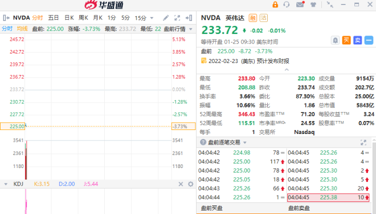Click the 2022-02-23 earnings date notice
Image resolution: width=376 pixels, height=214 pixels.
(x=245, y=61)
